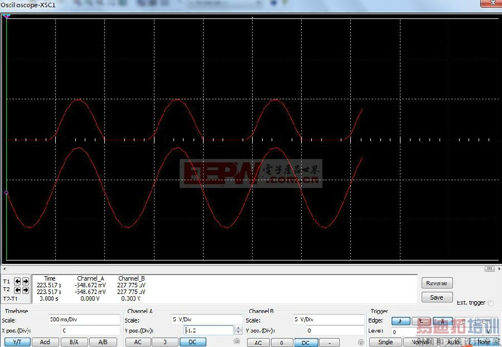Move cursor T2 left with its arrow
This screenshot has height=347, width=502.
(x=18, y=290)
